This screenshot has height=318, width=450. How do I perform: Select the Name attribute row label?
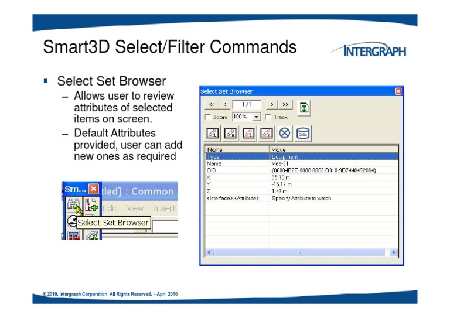214,163
